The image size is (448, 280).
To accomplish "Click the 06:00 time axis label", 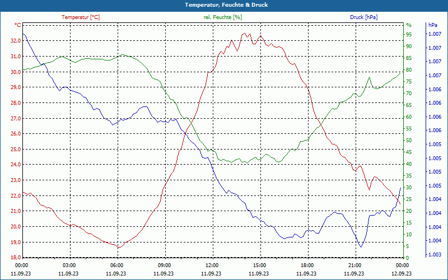I will (116, 265).
